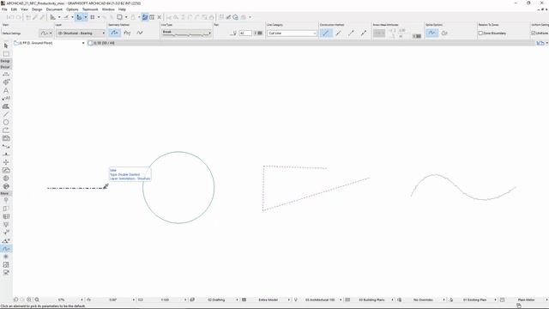This screenshot has width=549, height=309.
Task: Switch to the 3D / All tab
Action: [x=104, y=43]
